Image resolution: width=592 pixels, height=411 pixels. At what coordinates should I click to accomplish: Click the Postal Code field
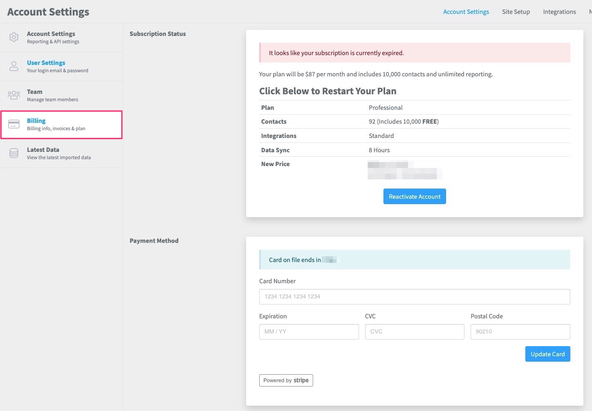[x=520, y=332]
